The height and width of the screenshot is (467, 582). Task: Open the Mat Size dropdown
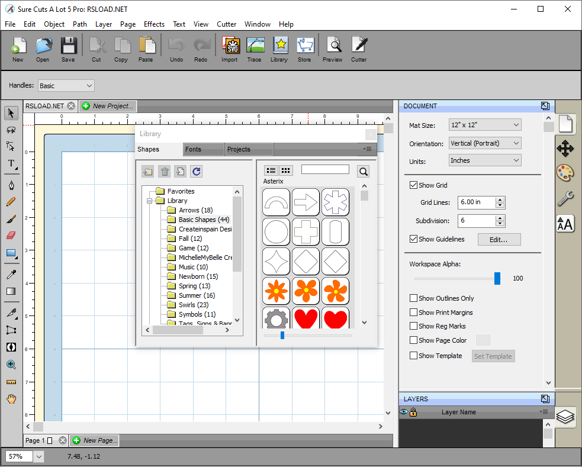pos(484,125)
